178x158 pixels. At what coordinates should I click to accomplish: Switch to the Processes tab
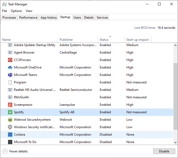tap(9, 18)
